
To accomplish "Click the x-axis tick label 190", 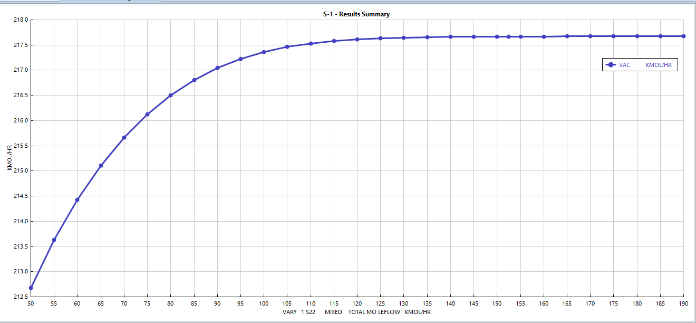I will pyautogui.click(x=683, y=303).
